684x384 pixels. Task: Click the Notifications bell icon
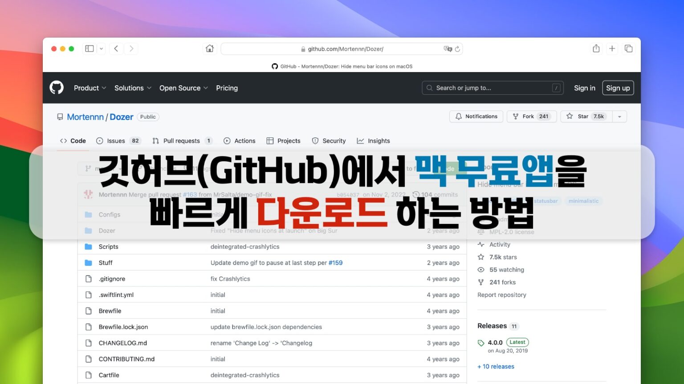coord(459,116)
